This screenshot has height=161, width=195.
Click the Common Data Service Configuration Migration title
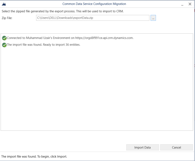(x=94, y=4)
